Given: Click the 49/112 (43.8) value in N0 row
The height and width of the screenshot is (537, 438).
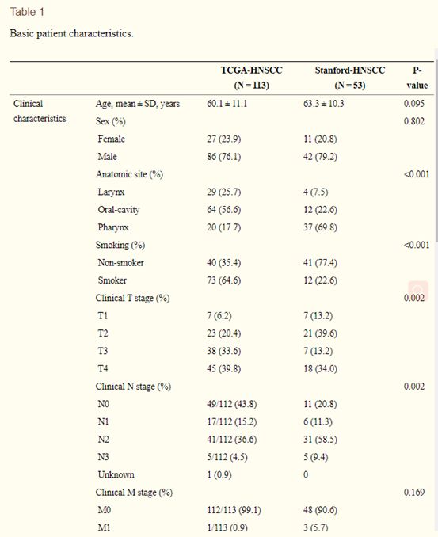Looking at the screenshot, I should click(231, 404).
